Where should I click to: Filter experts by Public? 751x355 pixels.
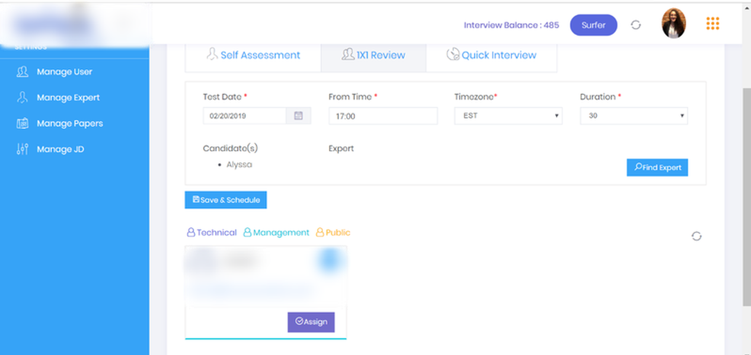333,233
